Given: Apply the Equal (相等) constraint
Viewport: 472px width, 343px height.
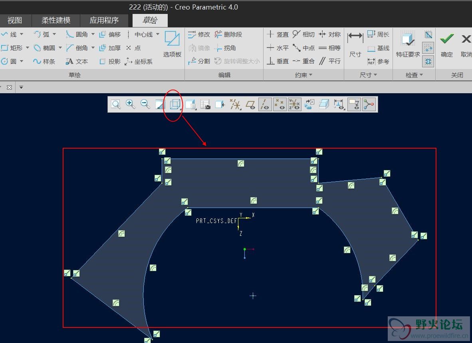Looking at the screenshot, I should click(x=330, y=48).
